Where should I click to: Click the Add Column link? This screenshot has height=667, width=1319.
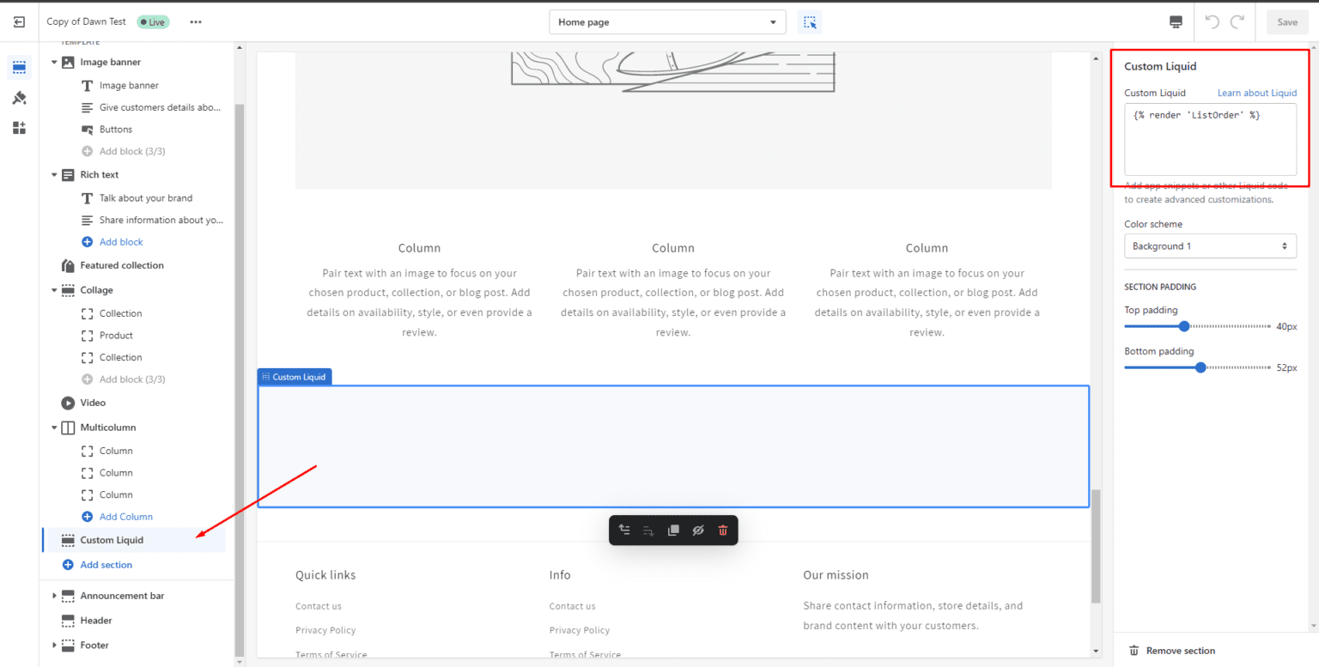coord(126,517)
